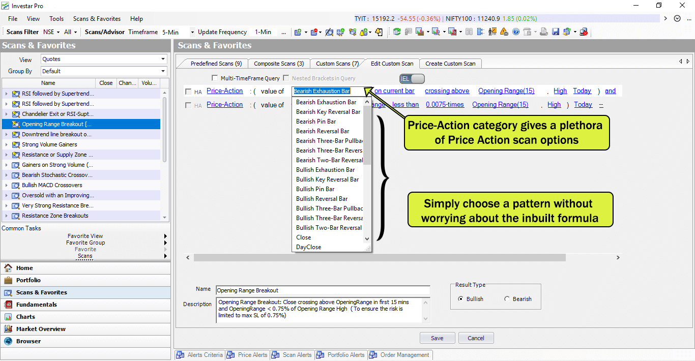Click the green refresh icon in toolbar
The height and width of the screenshot is (361, 695).
pyautogui.click(x=396, y=32)
